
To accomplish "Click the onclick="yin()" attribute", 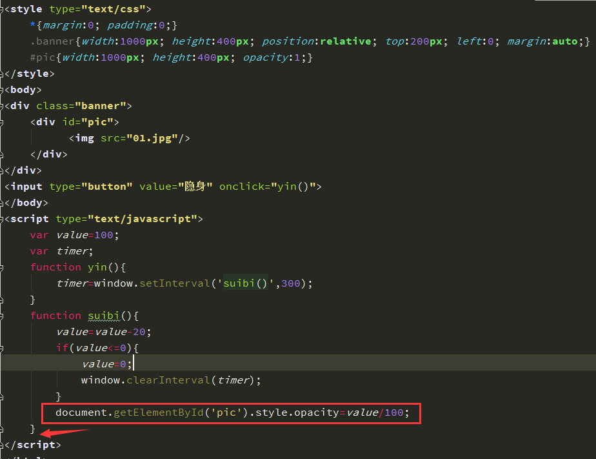I will (x=268, y=187).
